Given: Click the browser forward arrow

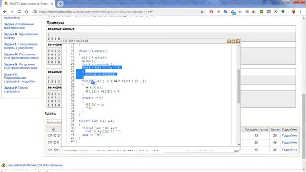Looking at the screenshot, I should point(12,11).
